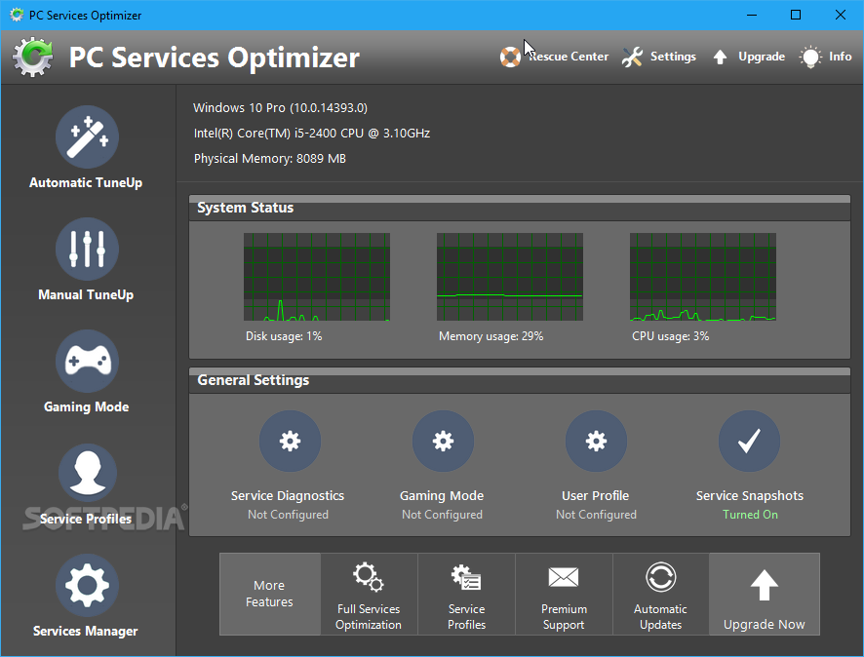The height and width of the screenshot is (657, 864).
Task: Click Service Diagnostics Not Configured status
Action: pyautogui.click(x=288, y=515)
